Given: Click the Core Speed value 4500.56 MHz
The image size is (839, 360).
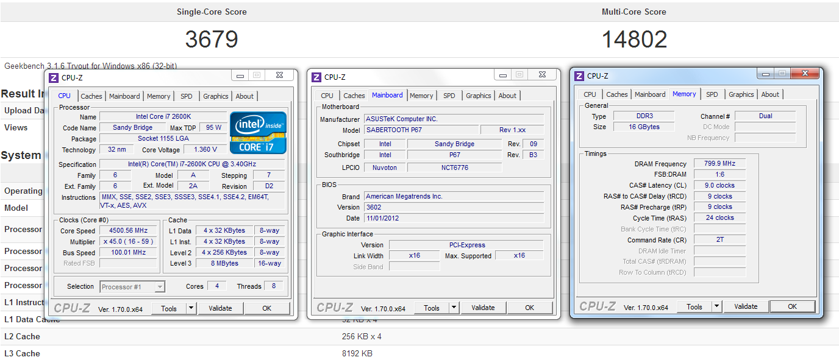Looking at the screenshot, I should pyautogui.click(x=128, y=231).
